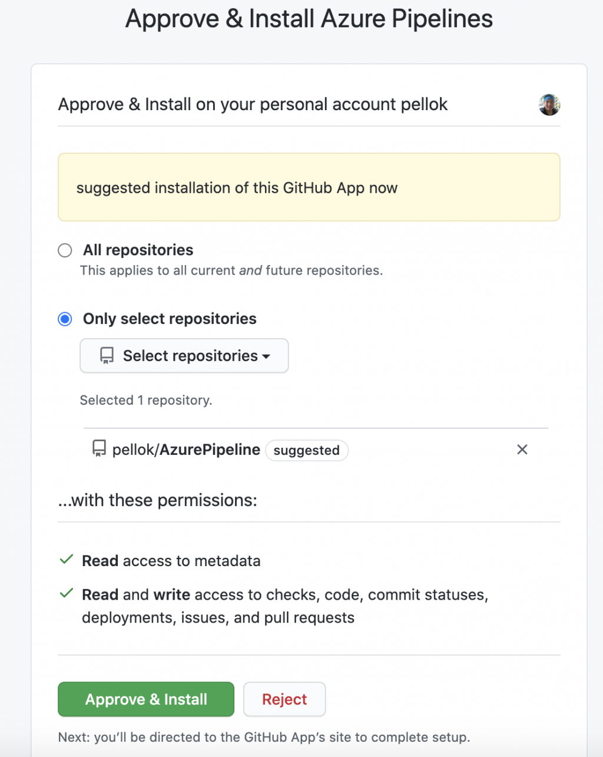This screenshot has height=757, width=603.
Task: Click the yellow suggested installation notice
Action: tap(309, 187)
